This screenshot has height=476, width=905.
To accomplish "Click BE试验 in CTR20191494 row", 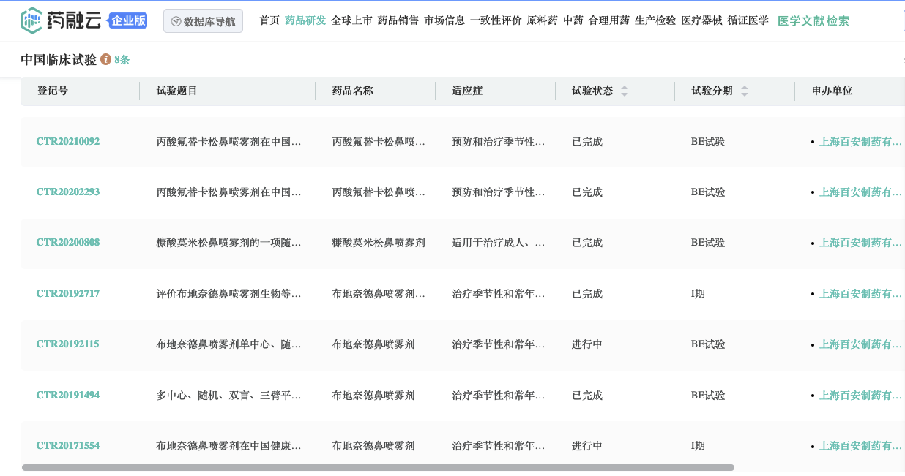I will (x=708, y=396).
